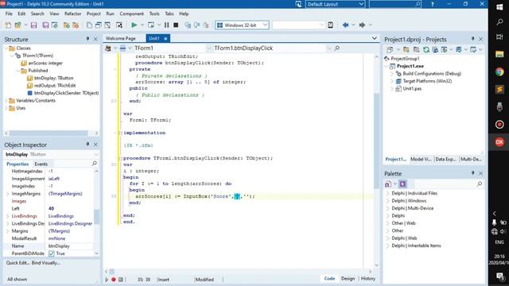509x286 pixels.
Task: Click the Left property value 40
Action: [71, 208]
